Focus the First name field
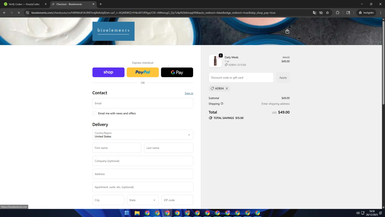The image size is (385, 217). coord(117,148)
